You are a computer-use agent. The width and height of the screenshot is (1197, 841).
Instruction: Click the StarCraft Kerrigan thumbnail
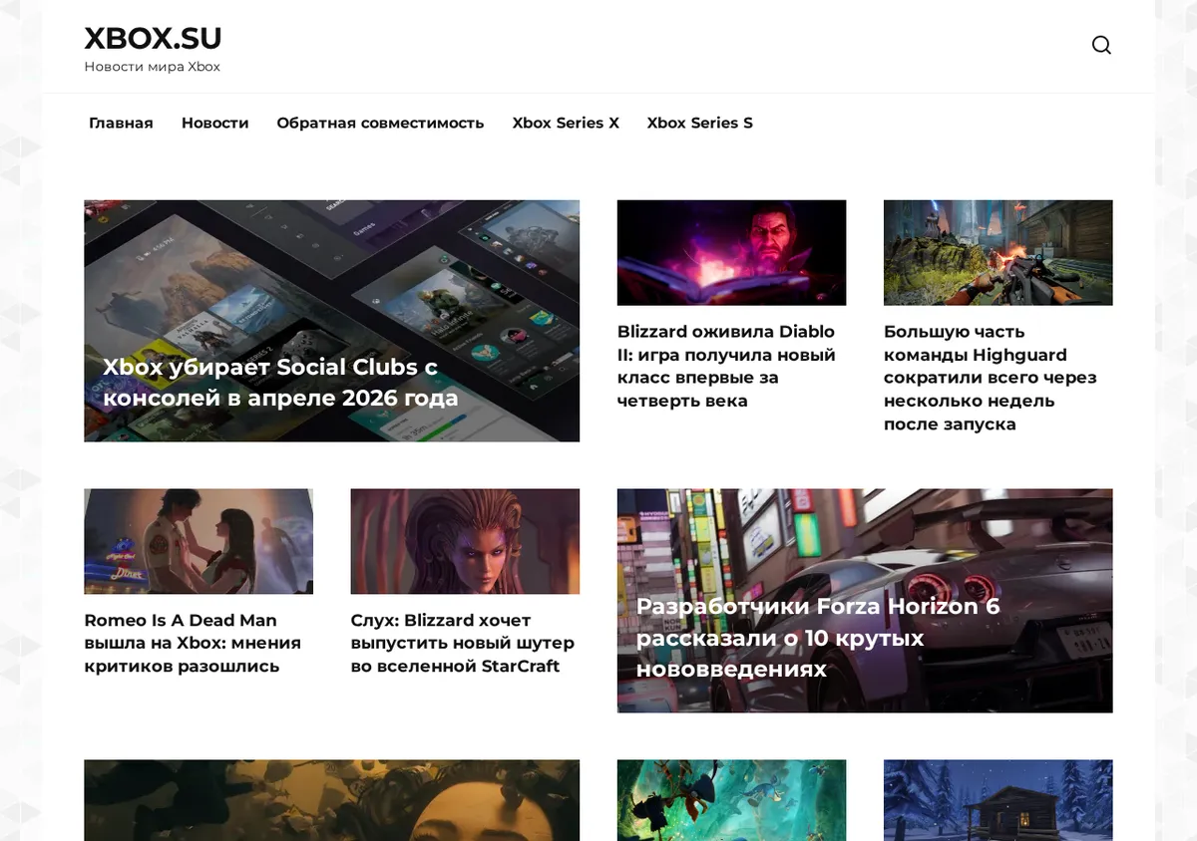(465, 541)
